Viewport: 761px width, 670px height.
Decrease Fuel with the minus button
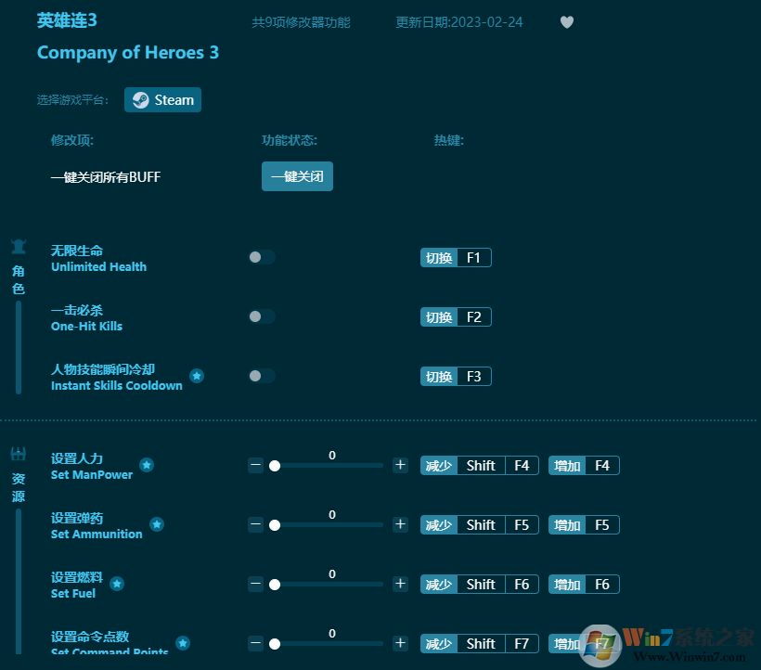(256, 584)
